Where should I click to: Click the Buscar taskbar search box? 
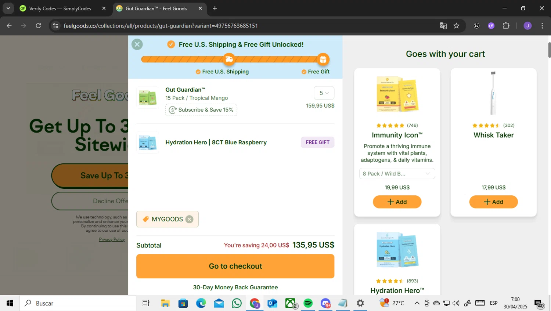coord(78,303)
